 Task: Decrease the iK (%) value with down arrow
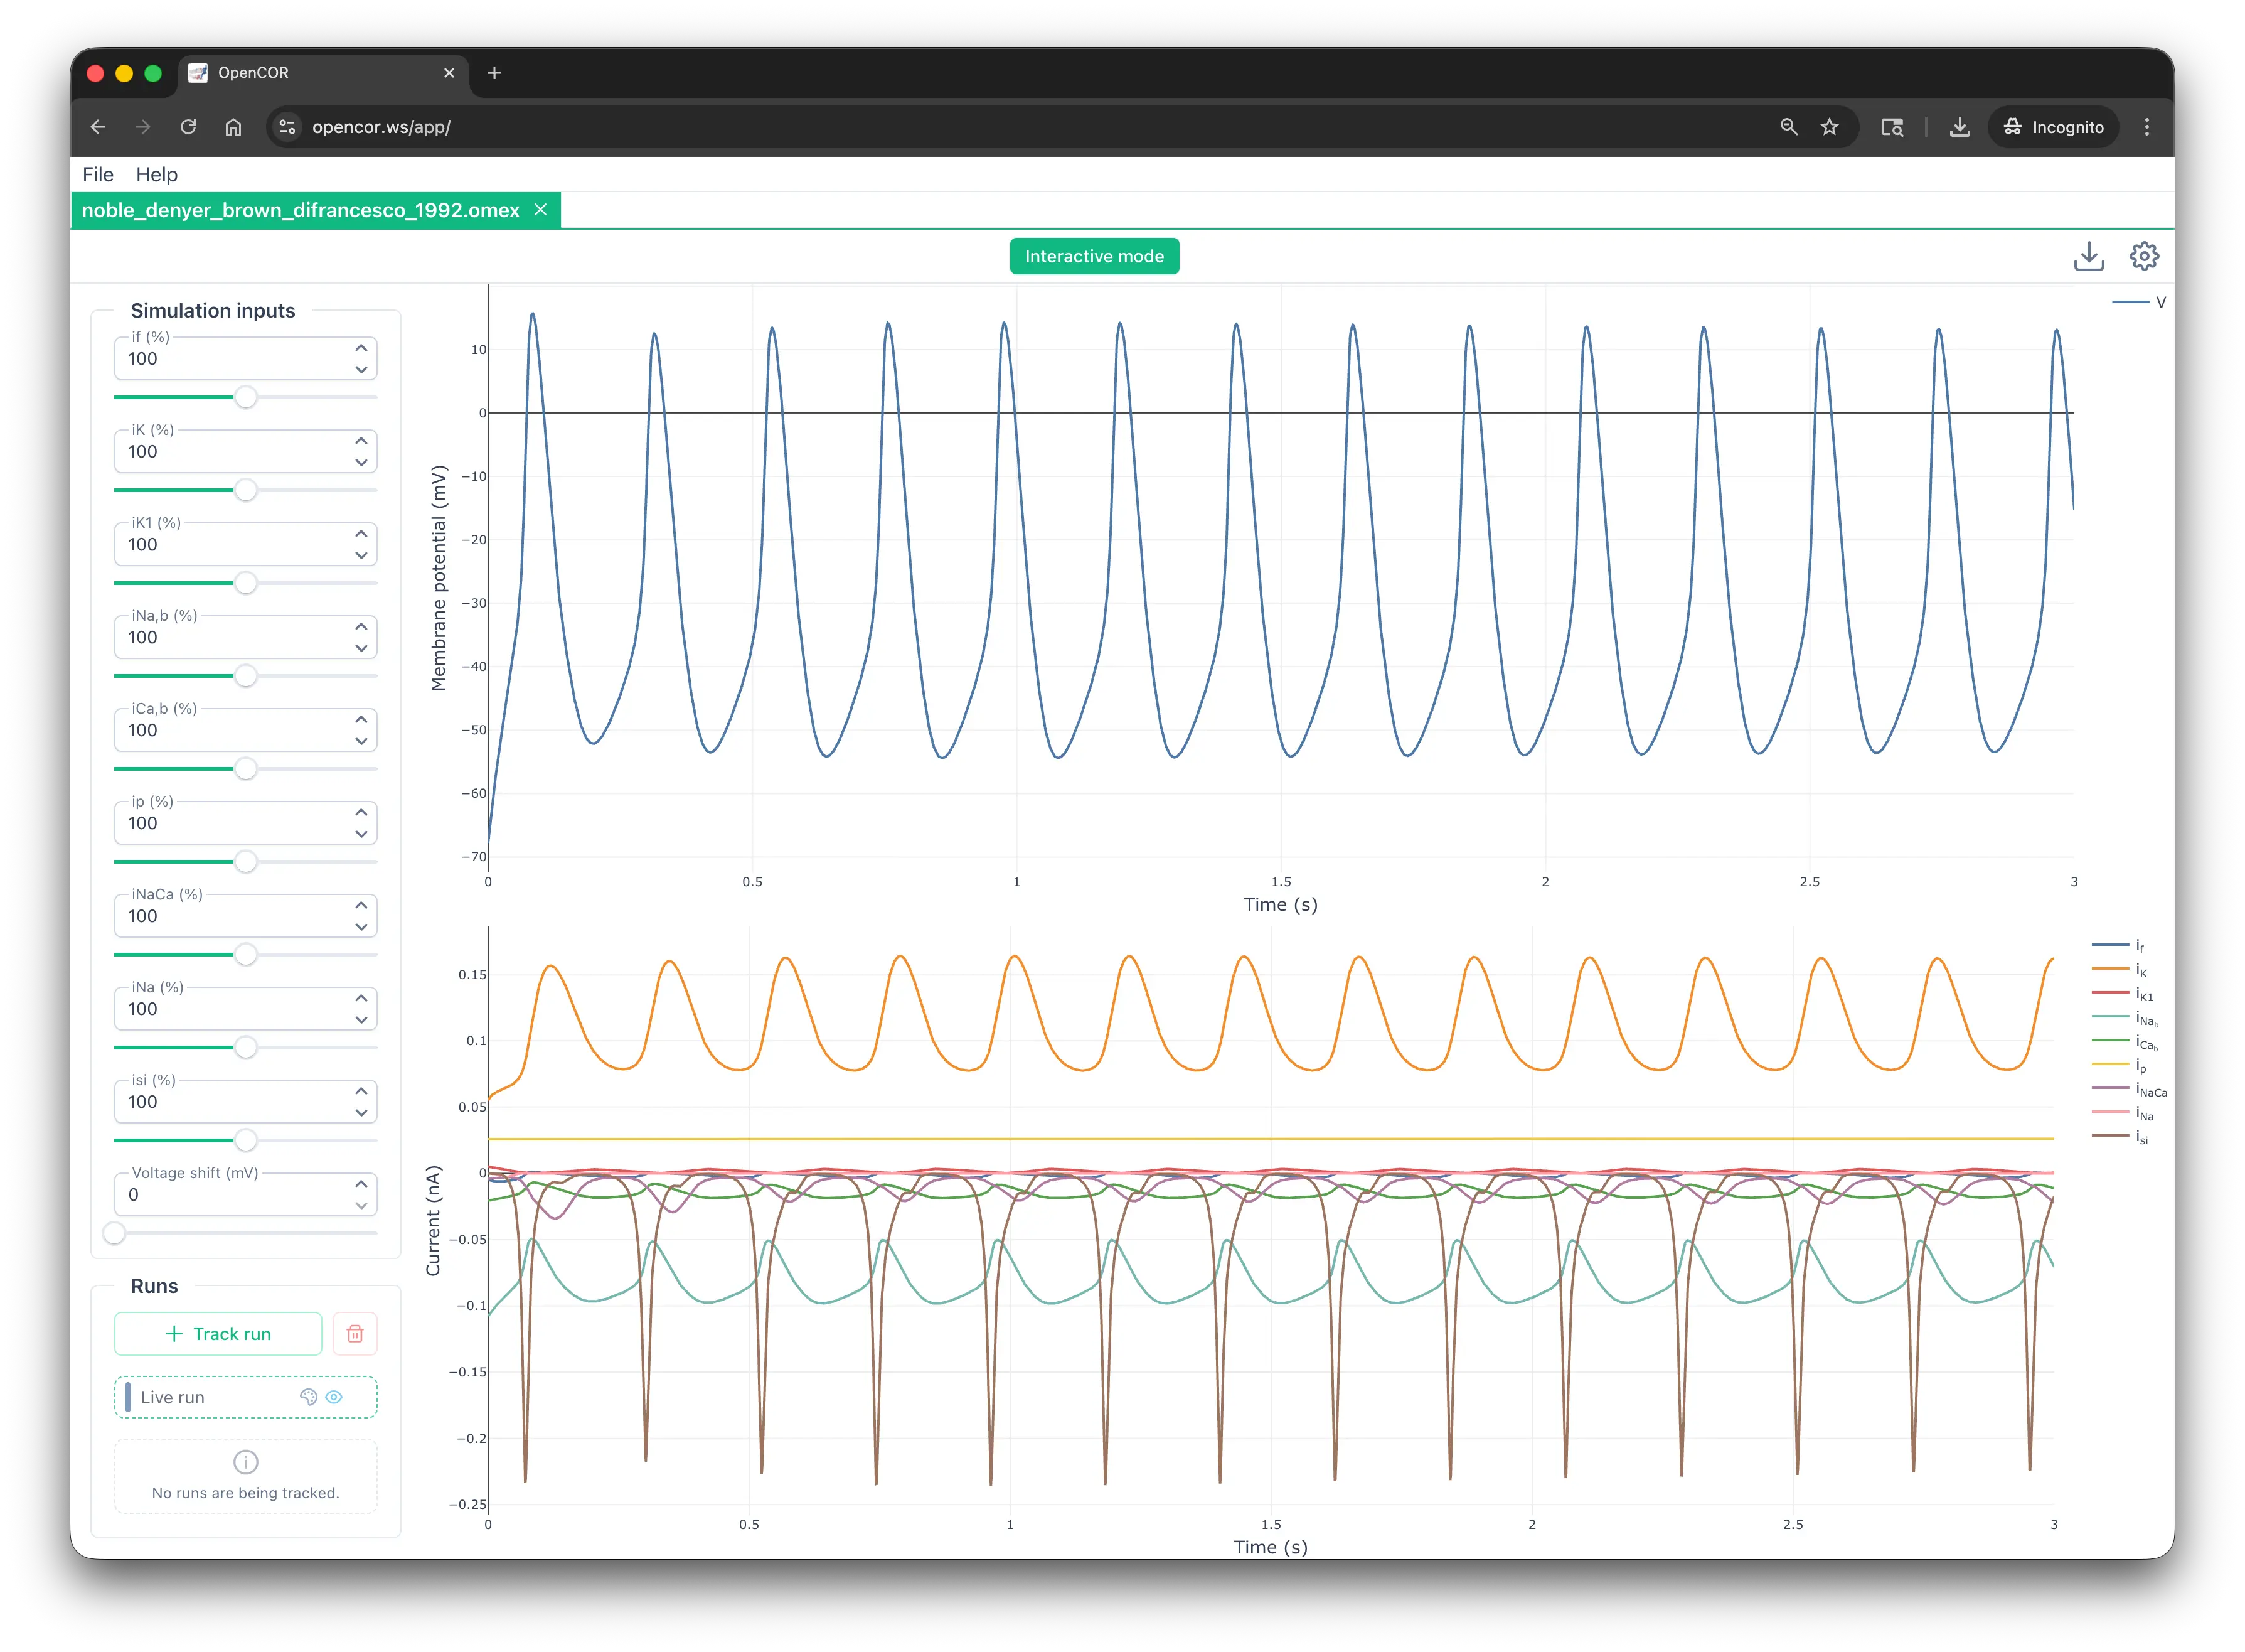pyautogui.click(x=361, y=463)
